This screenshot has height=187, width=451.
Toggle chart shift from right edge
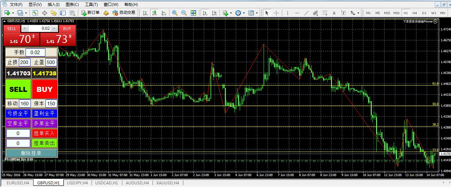click(x=214, y=13)
